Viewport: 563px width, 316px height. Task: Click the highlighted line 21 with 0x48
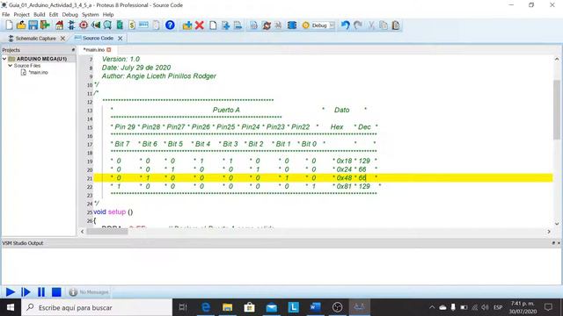click(x=323, y=177)
